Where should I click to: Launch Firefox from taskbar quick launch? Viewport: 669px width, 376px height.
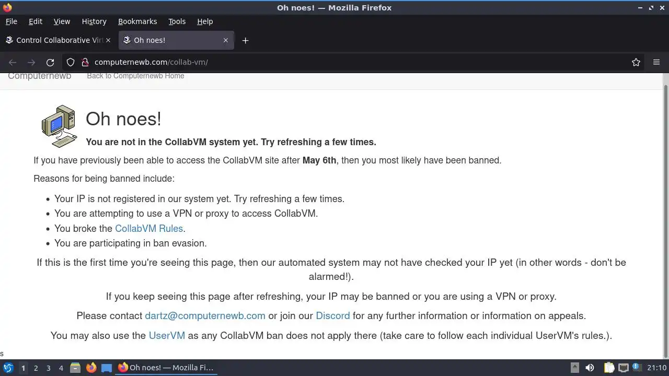coord(91,368)
